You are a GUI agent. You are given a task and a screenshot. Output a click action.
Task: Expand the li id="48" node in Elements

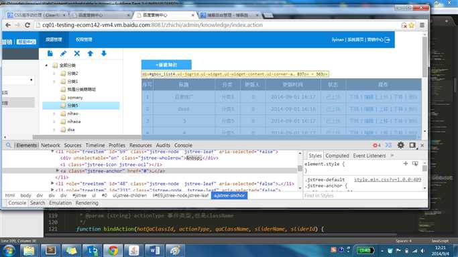52,183
